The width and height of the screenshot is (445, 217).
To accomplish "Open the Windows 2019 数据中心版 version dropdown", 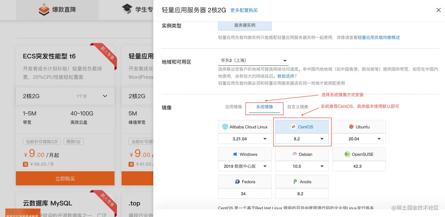I will pos(245,166).
